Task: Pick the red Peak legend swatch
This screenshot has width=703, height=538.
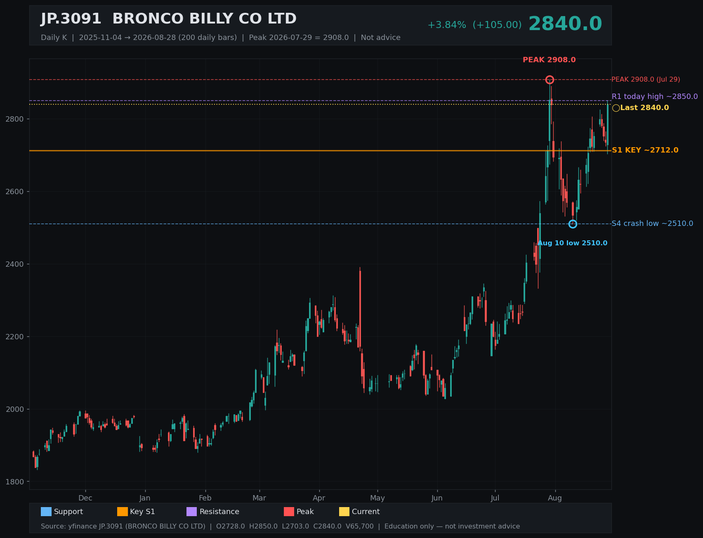Action: [x=289, y=512]
